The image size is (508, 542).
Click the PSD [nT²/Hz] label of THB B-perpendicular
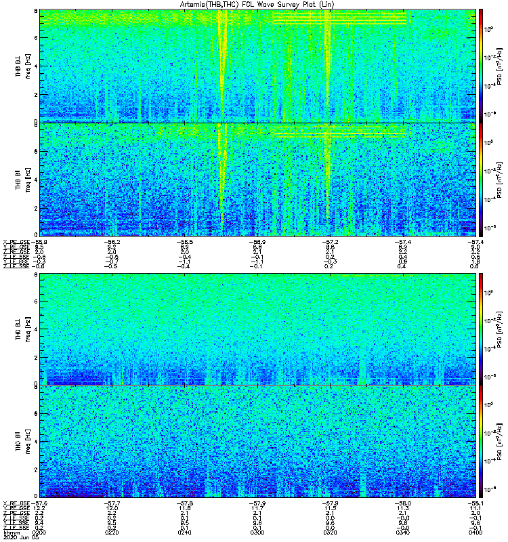(x=499, y=66)
